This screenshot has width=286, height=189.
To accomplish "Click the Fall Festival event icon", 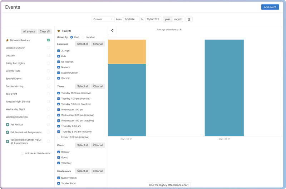I will tap(8, 125).
